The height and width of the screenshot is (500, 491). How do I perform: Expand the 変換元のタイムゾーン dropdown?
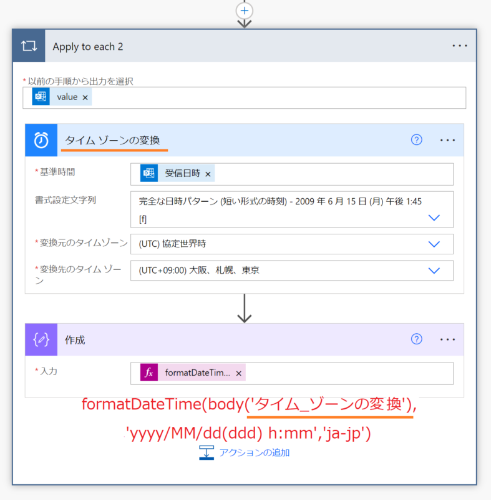click(x=434, y=244)
